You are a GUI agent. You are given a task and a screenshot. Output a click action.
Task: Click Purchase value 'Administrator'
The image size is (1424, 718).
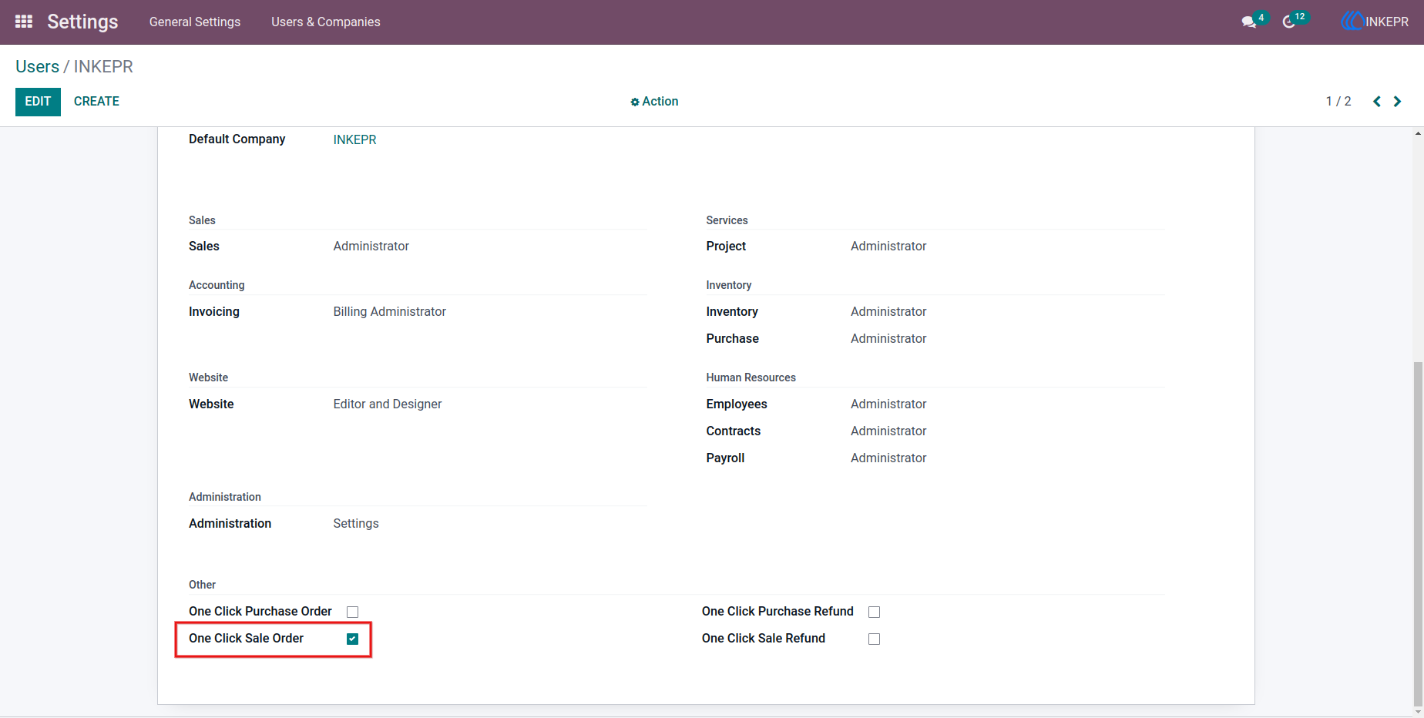point(888,339)
